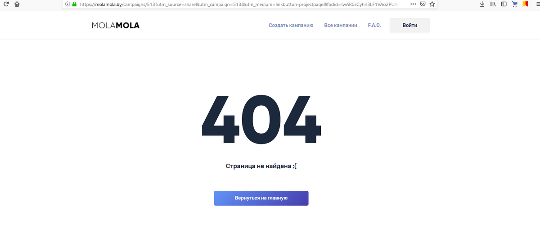The width and height of the screenshot is (540, 243).
Task: Click the URL address bar field
Action: tap(243, 4)
